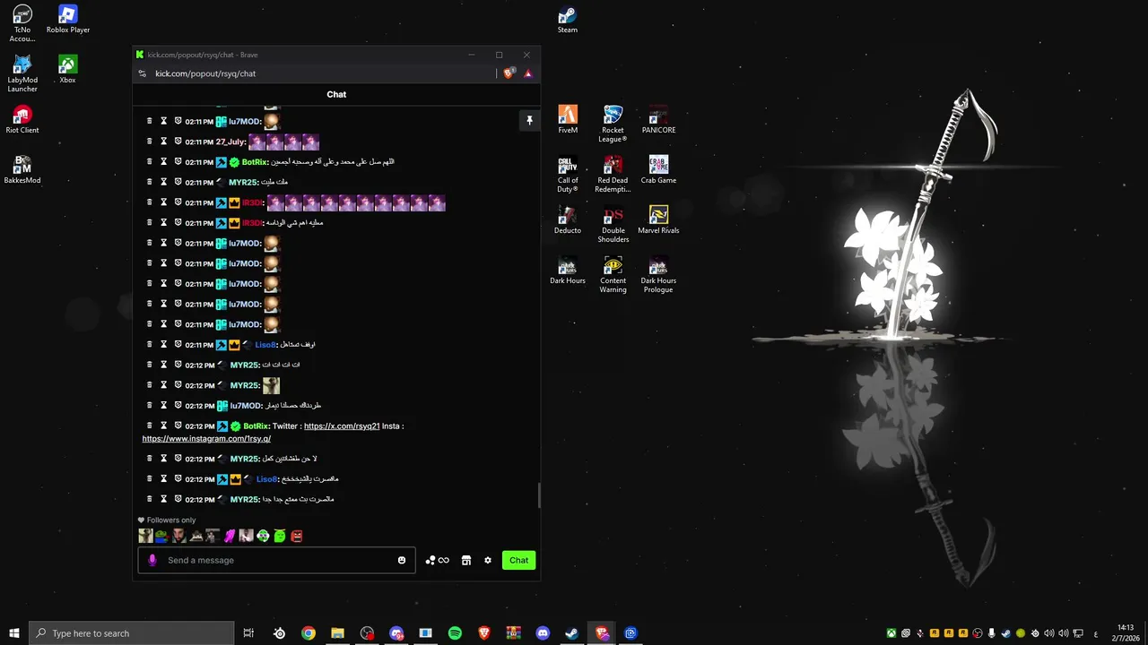Screen dimensions: 1148x645
Task: Click the purple microphone icon in message box
Action: point(152,560)
